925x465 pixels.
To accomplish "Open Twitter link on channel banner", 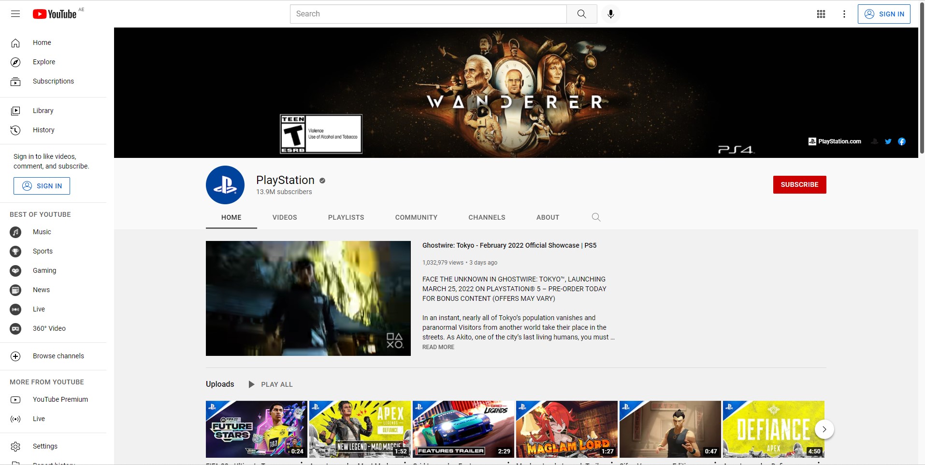I will click(x=888, y=141).
